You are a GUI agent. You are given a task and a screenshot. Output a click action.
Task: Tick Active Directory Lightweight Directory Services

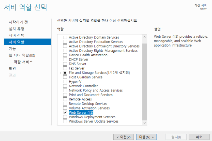(65, 46)
